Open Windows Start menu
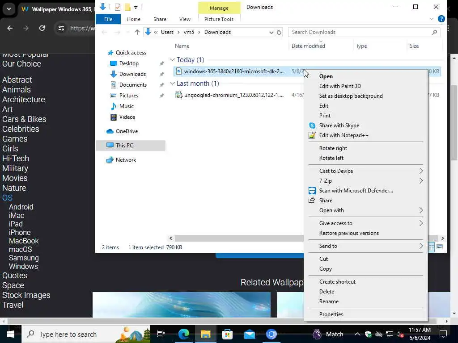 point(11,334)
